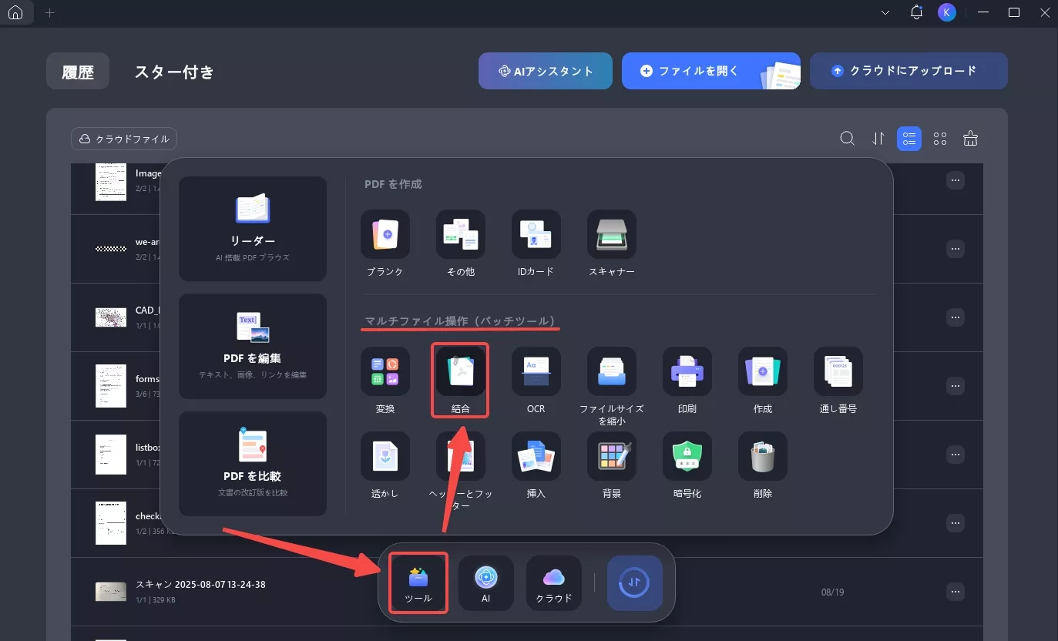Open the リーダー reader card
Screen dimensions: 1058x641
point(253,229)
